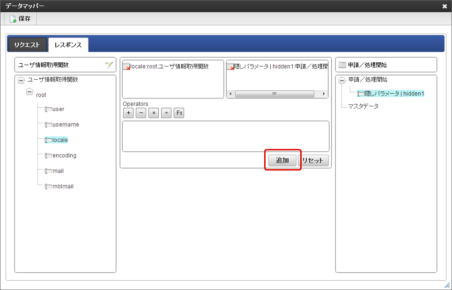Click the form icon beside the 申請/処理開始 header
The width and height of the screenshot is (452, 290).
point(342,65)
